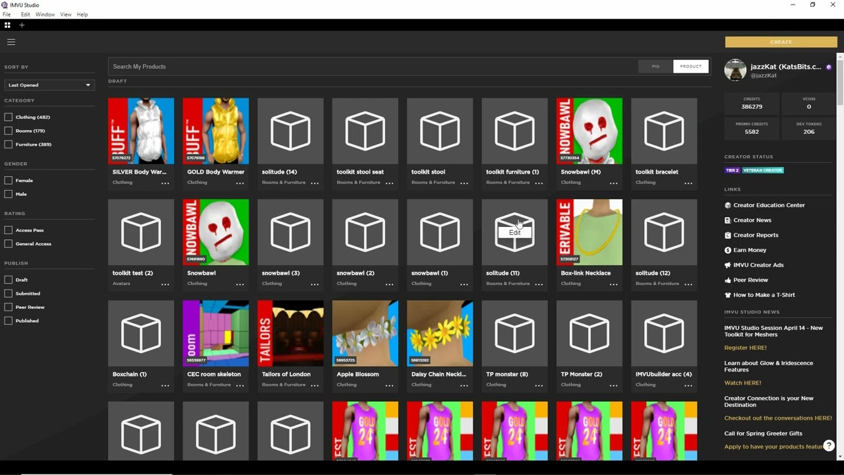The width and height of the screenshot is (844, 475).
Task: Follow the Watch HERE! link
Action: point(742,383)
